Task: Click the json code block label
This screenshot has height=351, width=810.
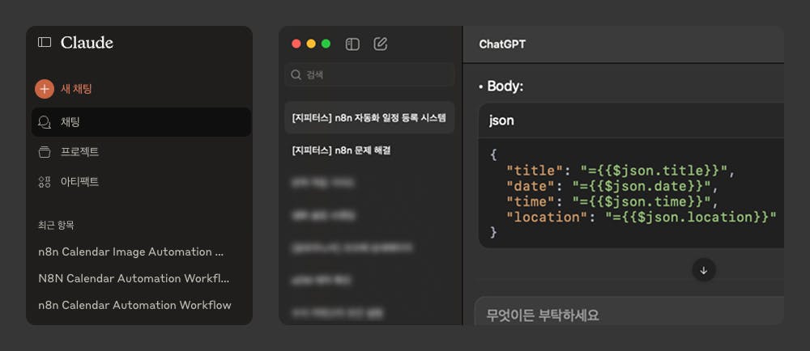Action: [501, 121]
